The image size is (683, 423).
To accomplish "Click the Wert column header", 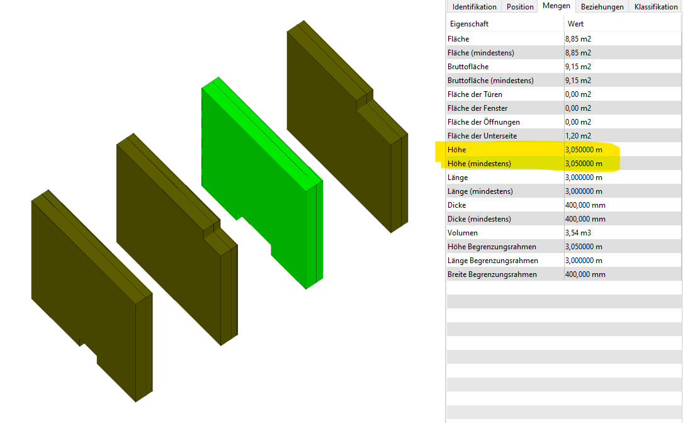I will point(575,24).
